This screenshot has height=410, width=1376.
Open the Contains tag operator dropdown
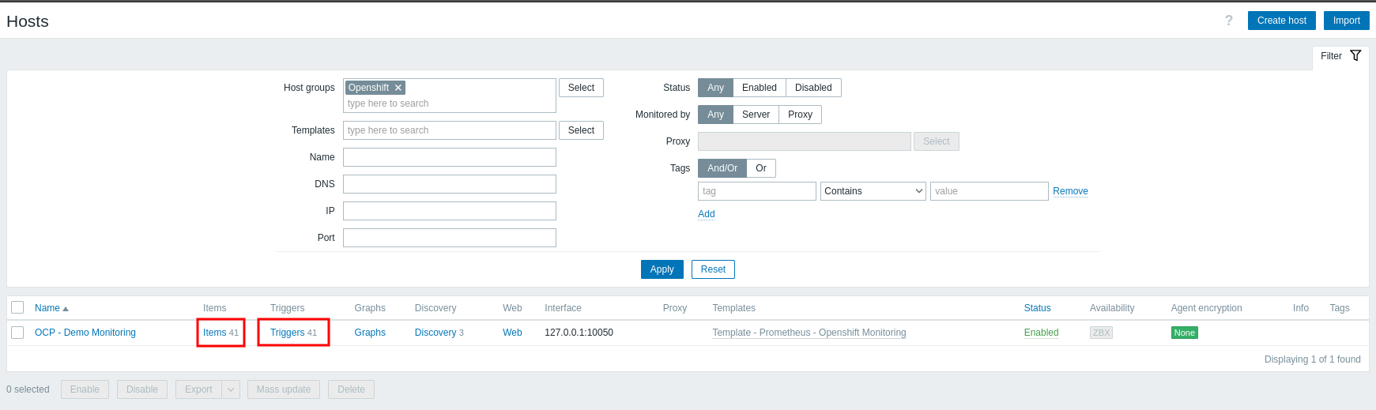pos(873,191)
